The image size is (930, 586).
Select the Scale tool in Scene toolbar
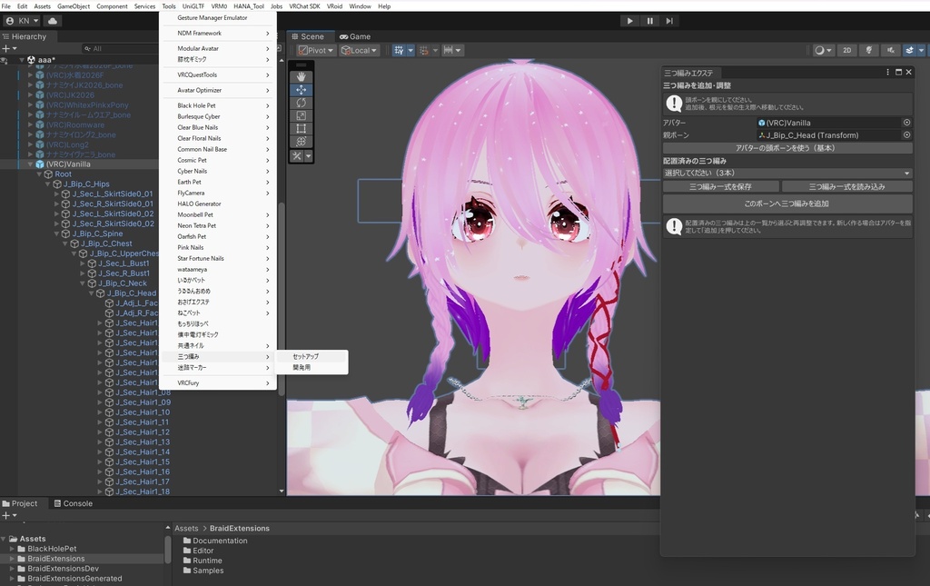point(302,115)
